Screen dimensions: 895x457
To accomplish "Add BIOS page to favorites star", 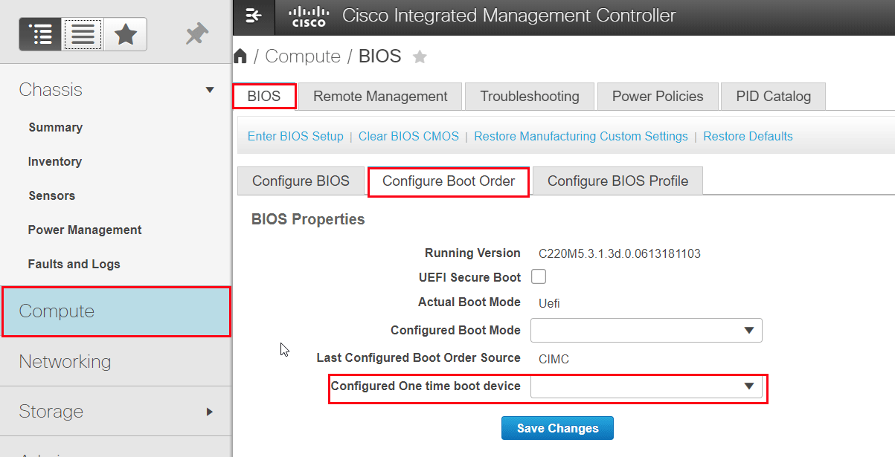I will click(420, 56).
